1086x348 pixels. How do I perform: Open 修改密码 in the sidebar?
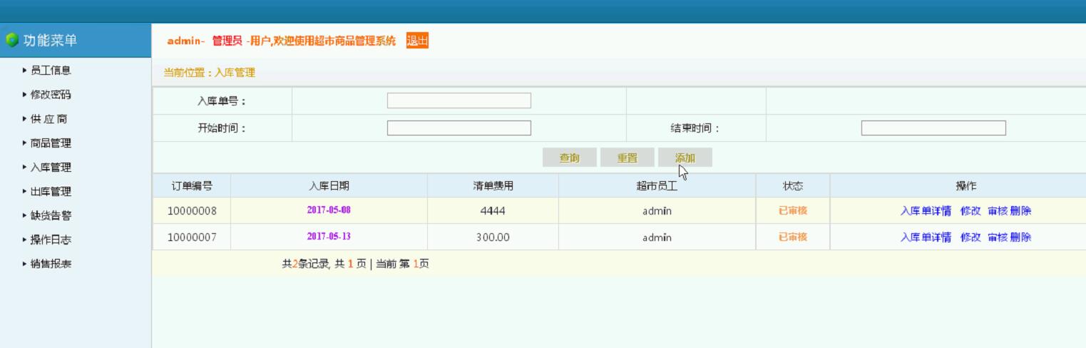coord(51,95)
